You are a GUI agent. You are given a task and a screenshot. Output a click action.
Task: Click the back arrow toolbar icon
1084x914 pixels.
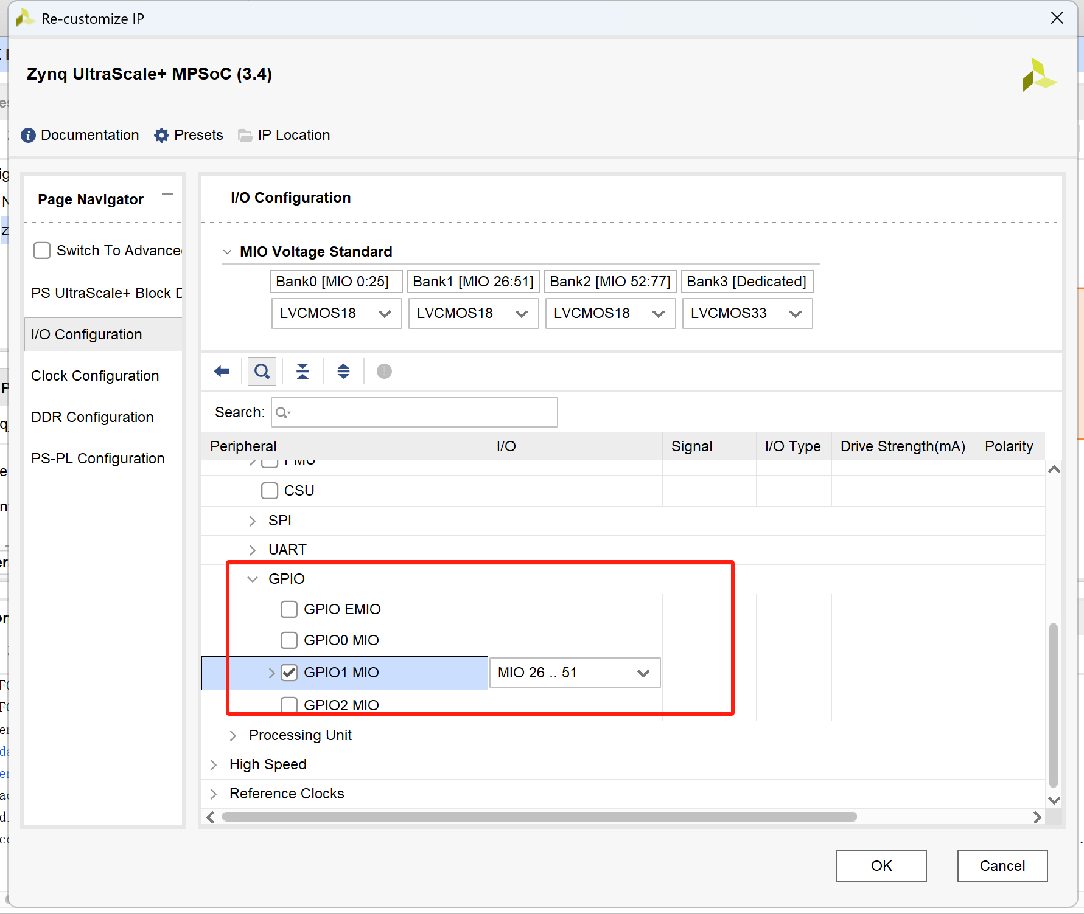(222, 371)
